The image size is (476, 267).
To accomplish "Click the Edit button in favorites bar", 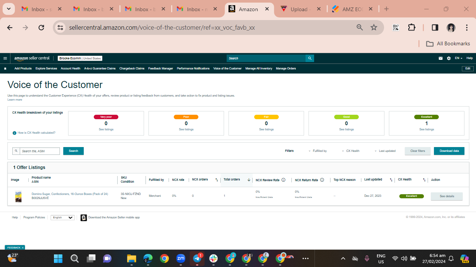I will click(x=468, y=69).
